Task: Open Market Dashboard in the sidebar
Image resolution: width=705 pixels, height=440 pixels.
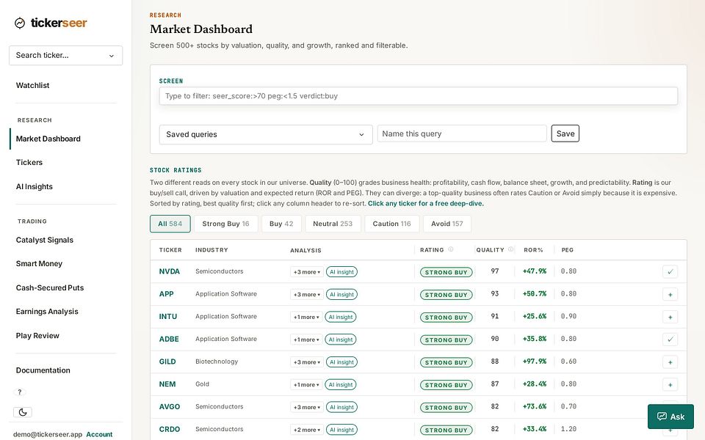Action: pyautogui.click(x=48, y=139)
